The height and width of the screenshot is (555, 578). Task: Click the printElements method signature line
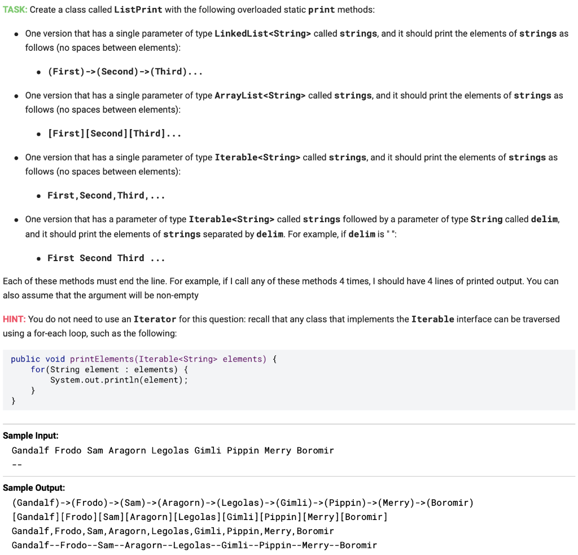coord(144,359)
